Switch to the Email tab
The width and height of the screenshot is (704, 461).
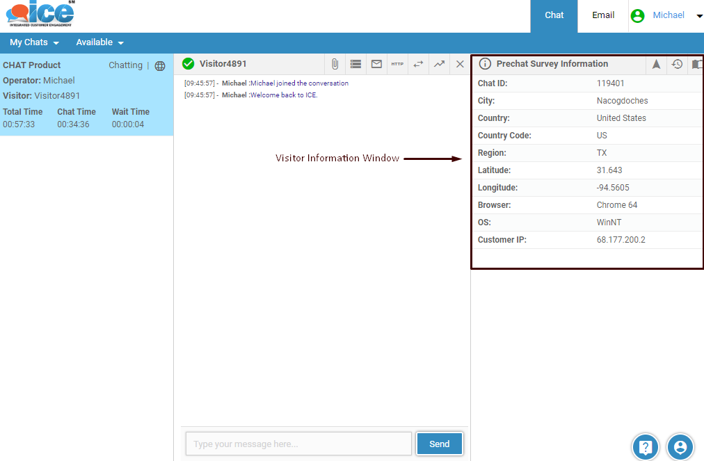click(603, 15)
